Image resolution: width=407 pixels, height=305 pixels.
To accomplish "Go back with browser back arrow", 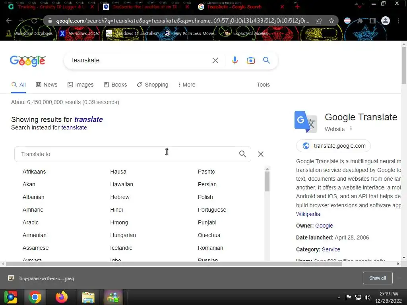I will (x=9, y=21).
